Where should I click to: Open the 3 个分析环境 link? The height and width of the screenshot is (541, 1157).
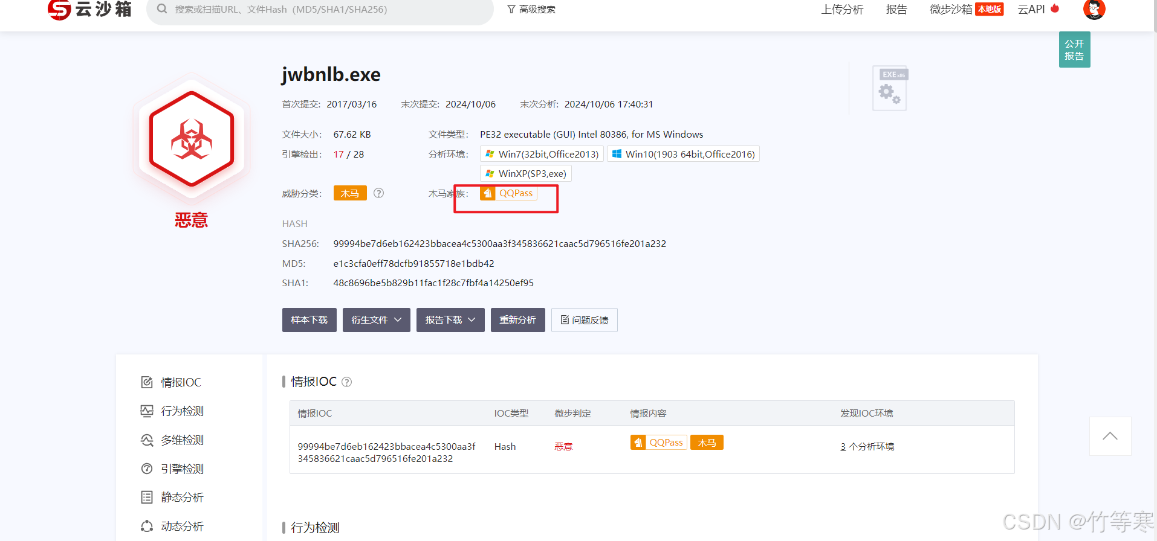[x=867, y=447]
